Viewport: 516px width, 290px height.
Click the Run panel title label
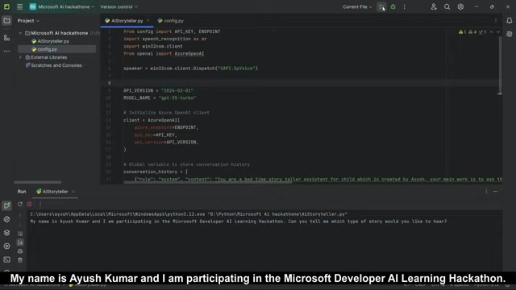22,192
